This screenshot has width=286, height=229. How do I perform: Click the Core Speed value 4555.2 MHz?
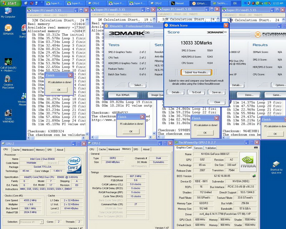(30, 200)
